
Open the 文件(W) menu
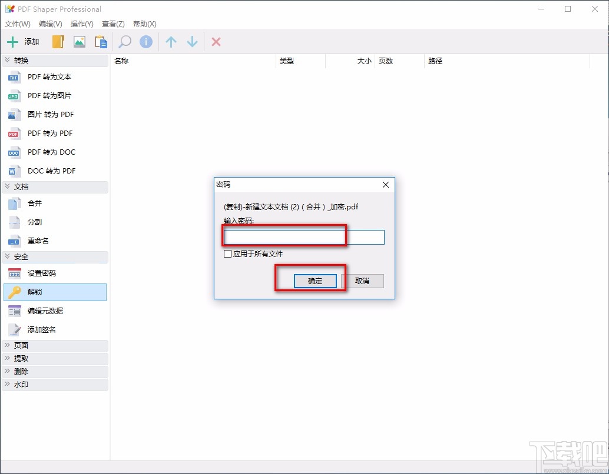point(17,24)
